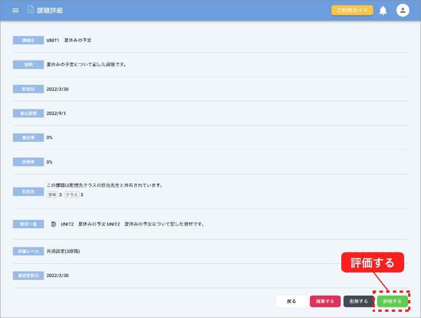Click the 課題名 field label
The width and height of the screenshot is (421, 318).
(x=28, y=40)
